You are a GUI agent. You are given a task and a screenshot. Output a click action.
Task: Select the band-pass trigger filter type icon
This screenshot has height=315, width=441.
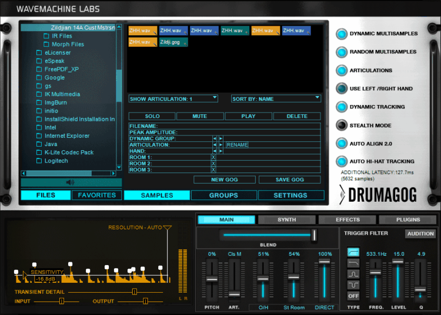coord(353,274)
